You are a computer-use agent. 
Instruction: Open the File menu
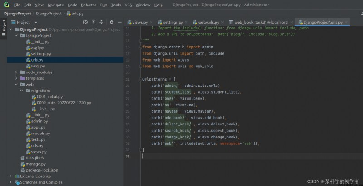17,5
